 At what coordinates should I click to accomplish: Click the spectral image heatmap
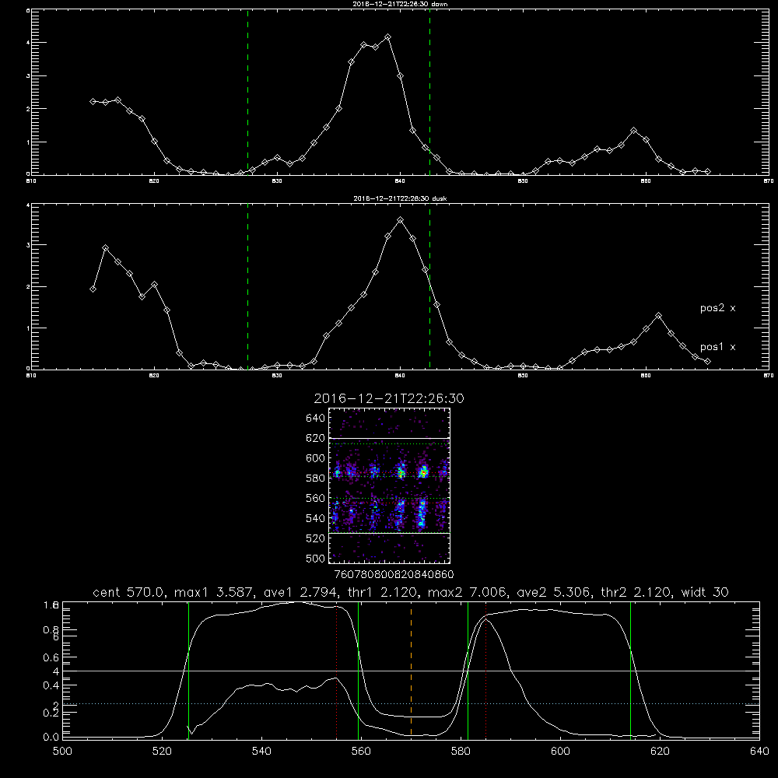[389, 485]
